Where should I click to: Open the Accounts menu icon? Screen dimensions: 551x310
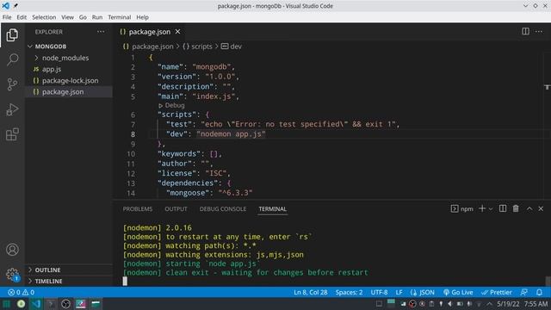[12, 250]
